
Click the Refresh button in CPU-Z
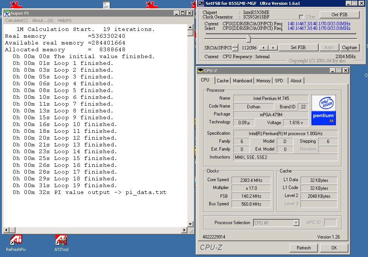(x=304, y=248)
